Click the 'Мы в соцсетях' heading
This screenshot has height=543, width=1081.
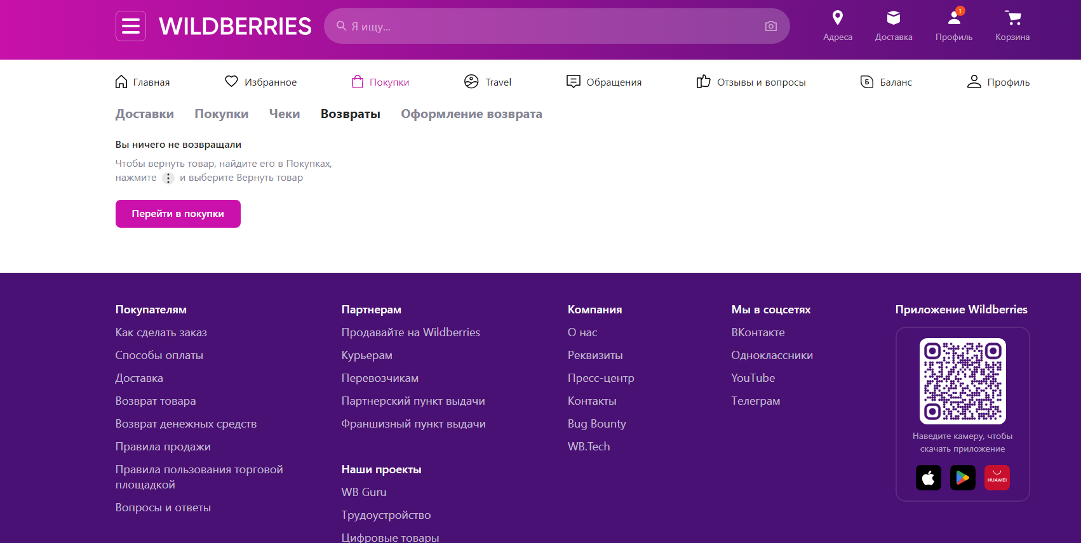pyautogui.click(x=771, y=310)
